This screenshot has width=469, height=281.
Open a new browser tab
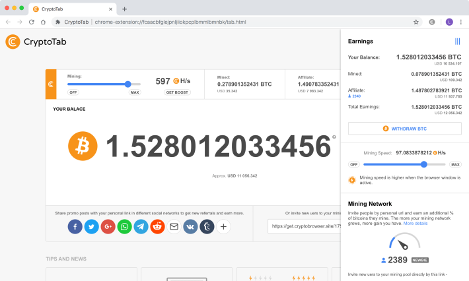[124, 9]
